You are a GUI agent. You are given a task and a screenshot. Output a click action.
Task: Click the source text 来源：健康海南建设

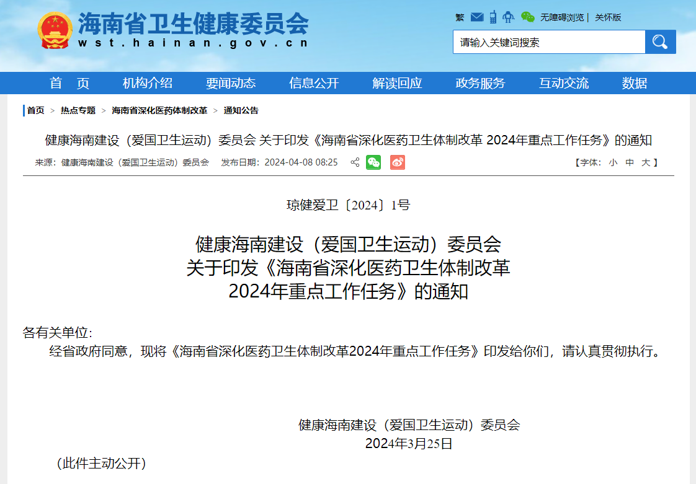122,162
